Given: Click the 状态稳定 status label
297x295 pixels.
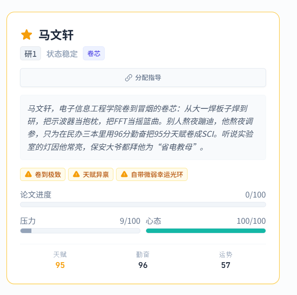Looking at the screenshot, I should pos(62,54).
